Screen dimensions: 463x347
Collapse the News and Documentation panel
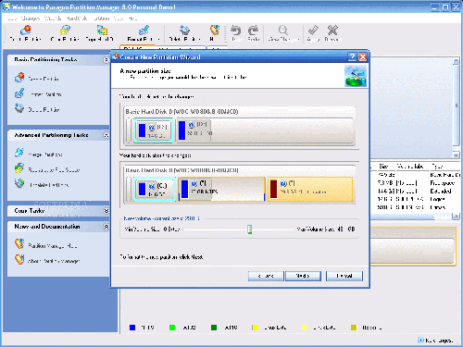pyautogui.click(x=106, y=227)
